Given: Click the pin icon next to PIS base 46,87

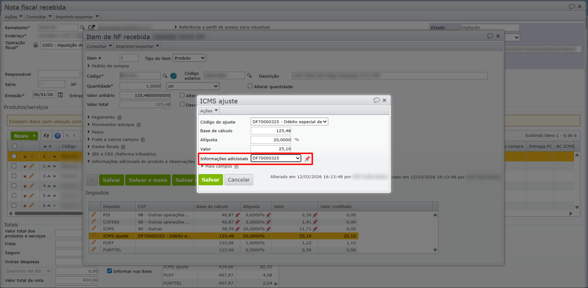Looking at the screenshot, I should (x=237, y=215).
